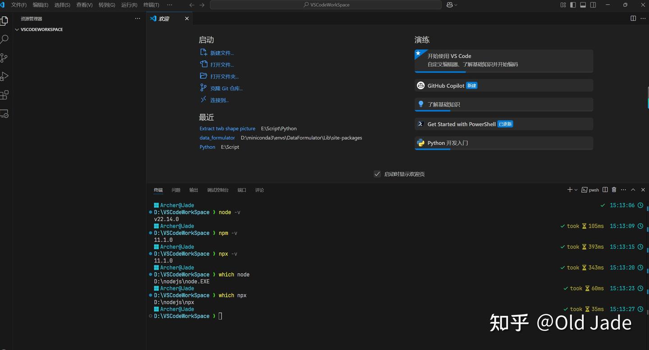The height and width of the screenshot is (350, 649).
Task: Open the Remote Explorer view
Action: [5, 114]
